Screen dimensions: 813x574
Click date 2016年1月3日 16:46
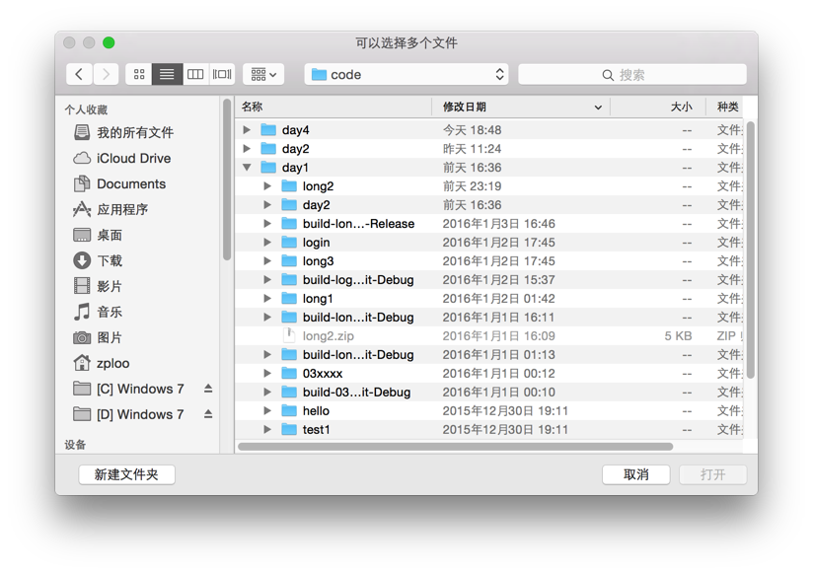(499, 224)
